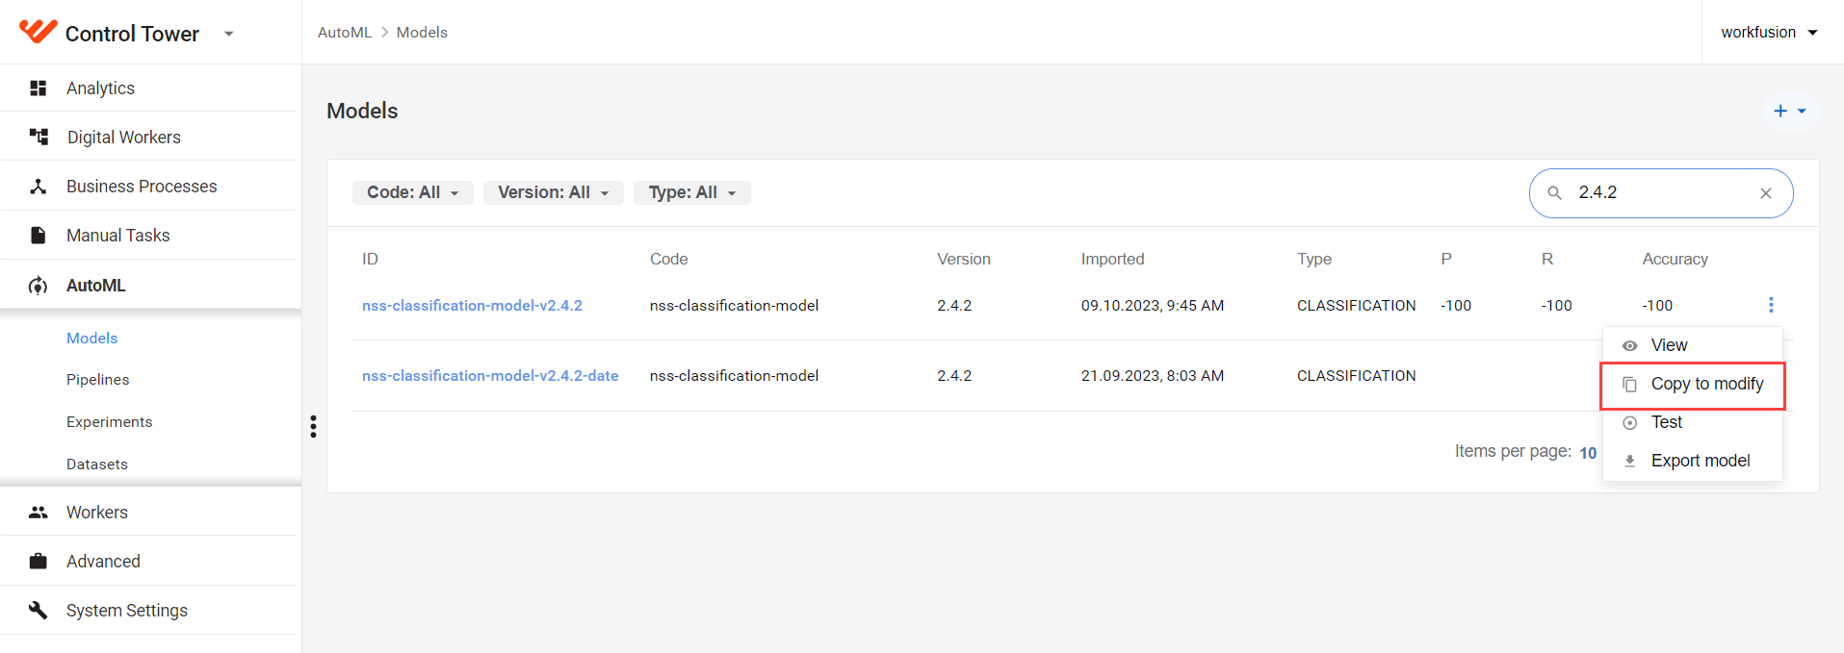This screenshot has height=653, width=1844.
Task: Clear the search field with X
Action: (1766, 193)
